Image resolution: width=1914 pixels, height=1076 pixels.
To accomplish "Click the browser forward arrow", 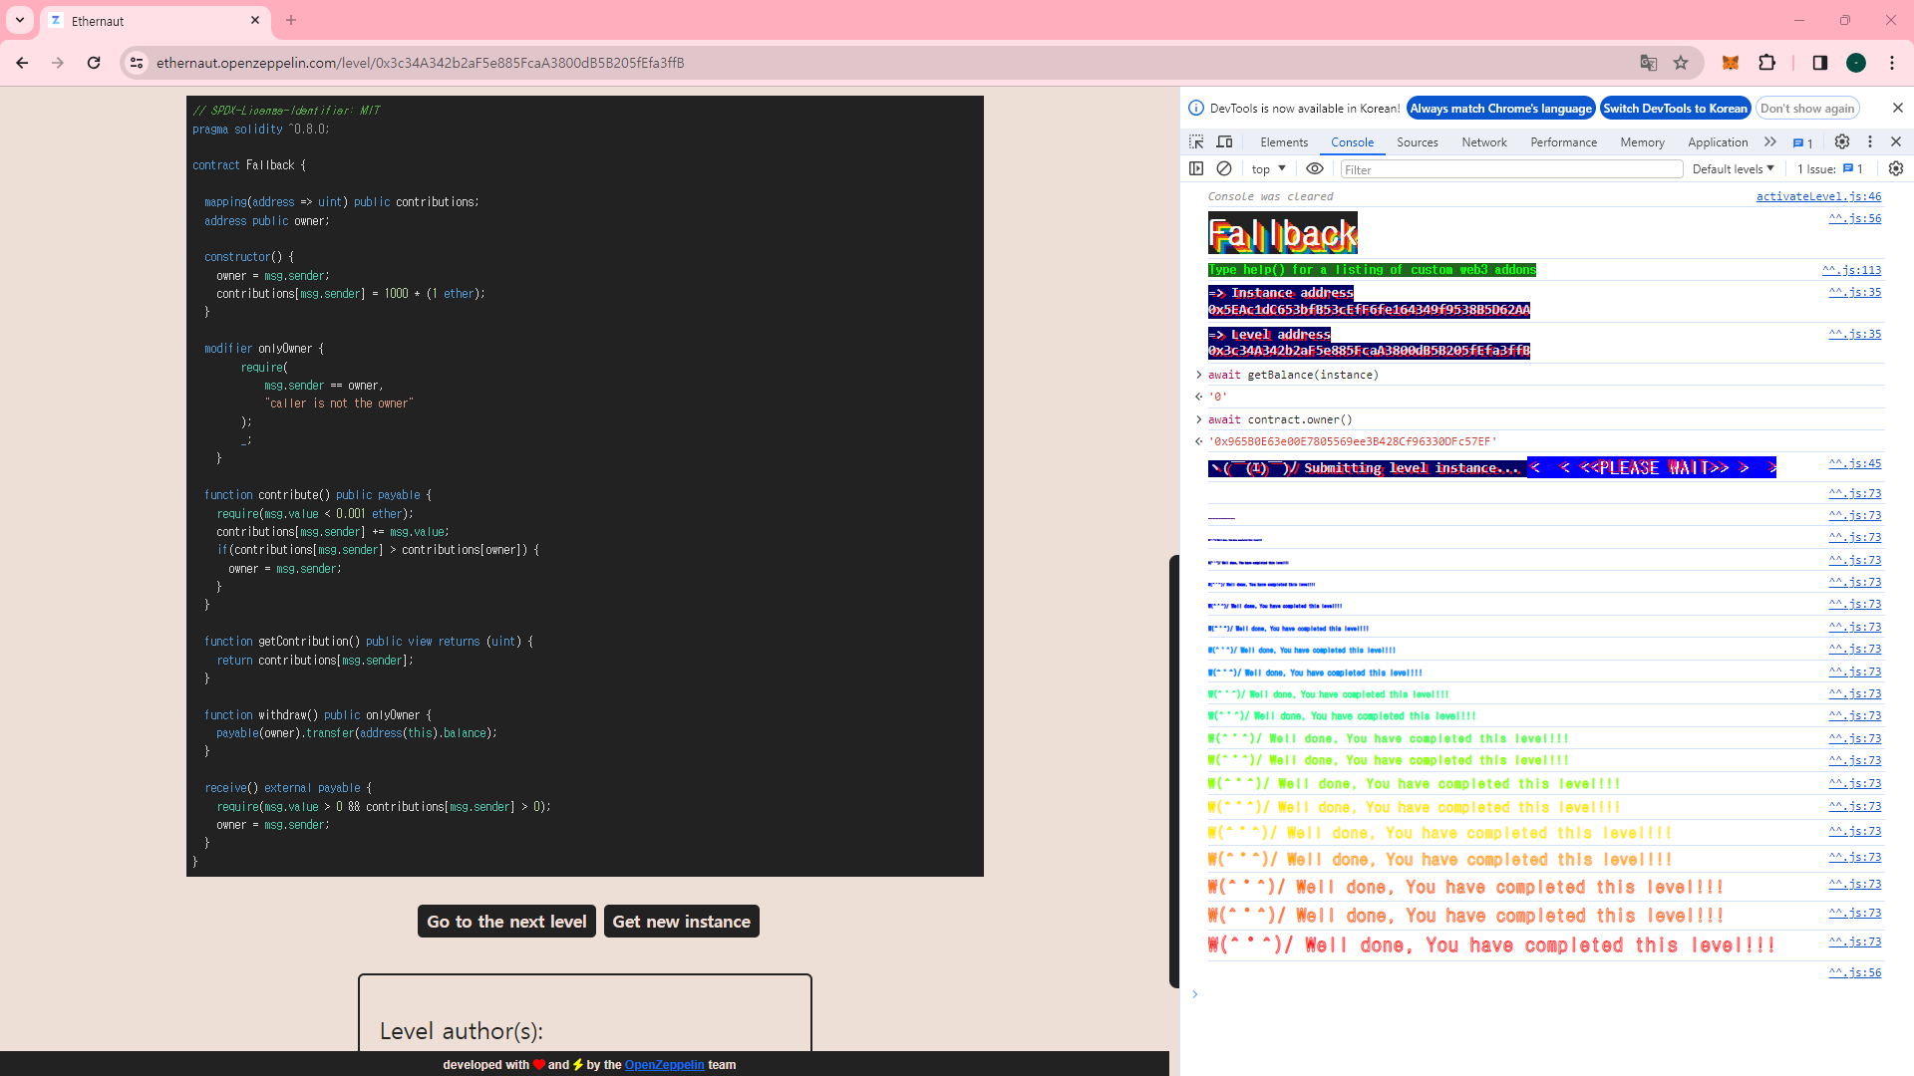I will point(58,63).
